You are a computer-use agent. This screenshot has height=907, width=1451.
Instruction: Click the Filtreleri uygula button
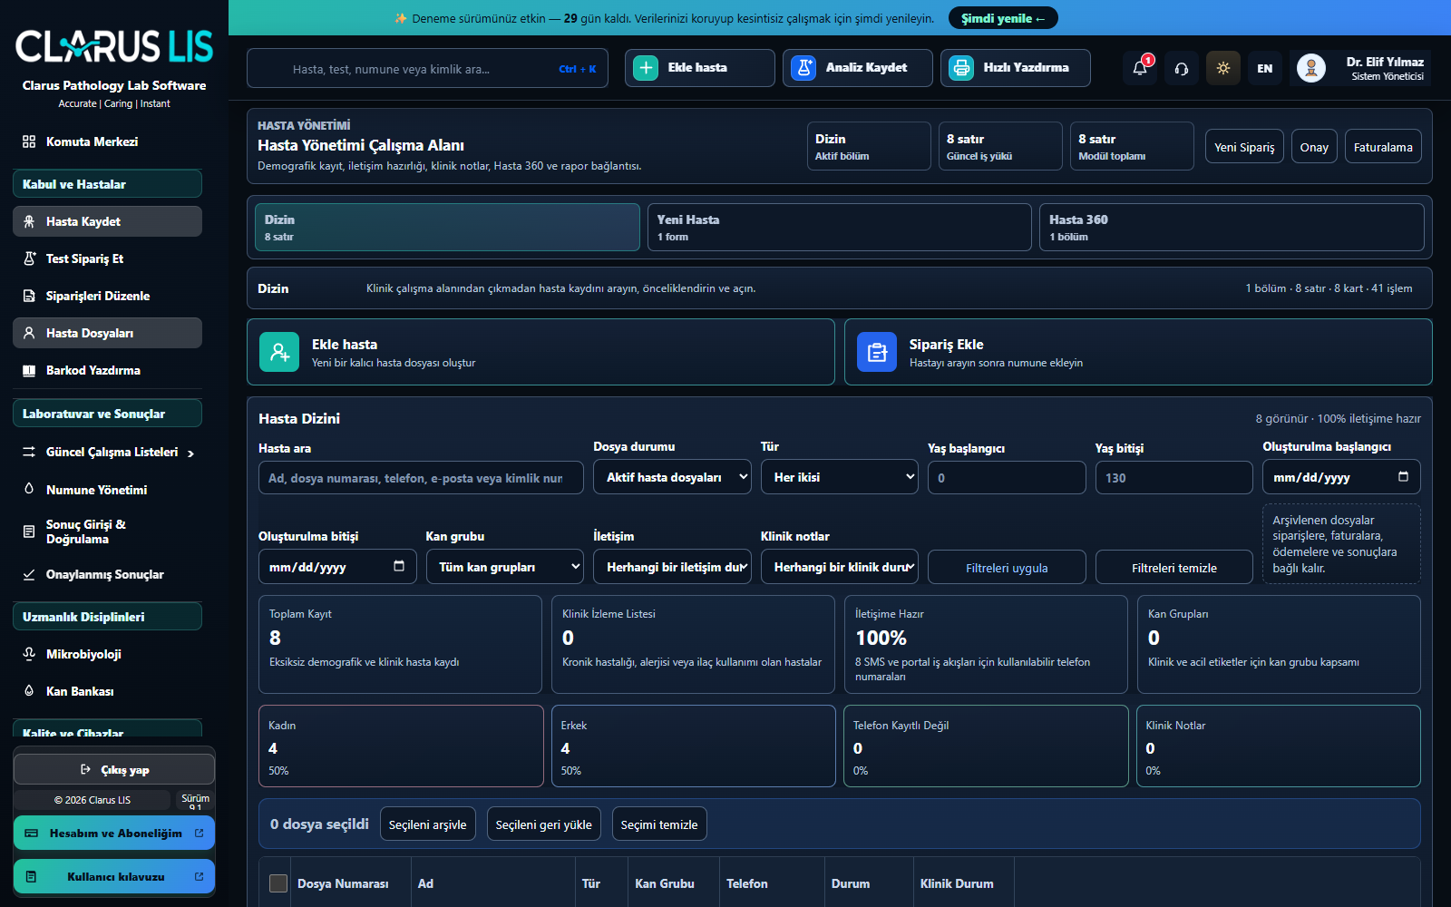(1007, 568)
